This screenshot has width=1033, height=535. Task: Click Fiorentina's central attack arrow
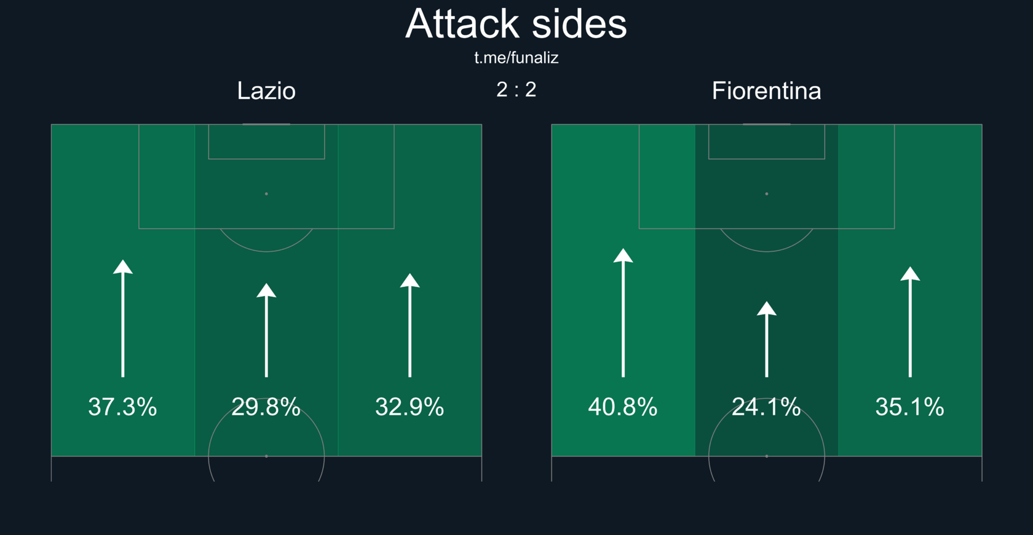tap(766, 340)
